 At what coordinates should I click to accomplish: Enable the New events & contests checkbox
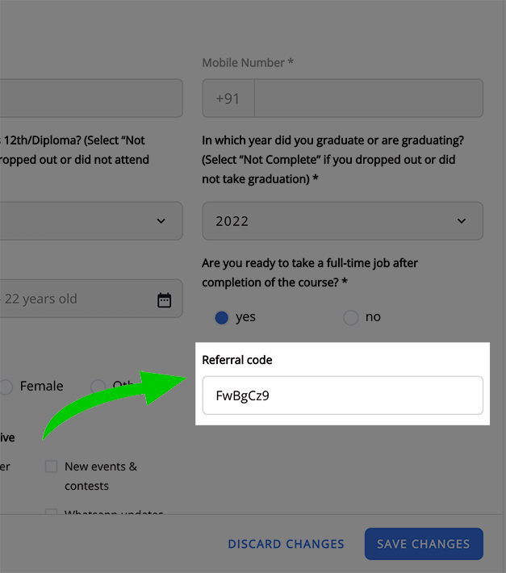coord(52,466)
